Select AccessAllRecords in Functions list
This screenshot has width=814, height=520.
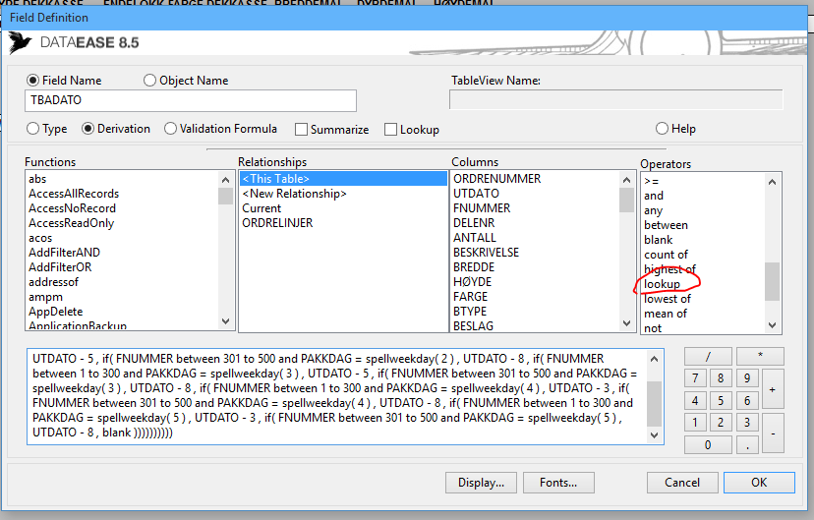(x=74, y=194)
